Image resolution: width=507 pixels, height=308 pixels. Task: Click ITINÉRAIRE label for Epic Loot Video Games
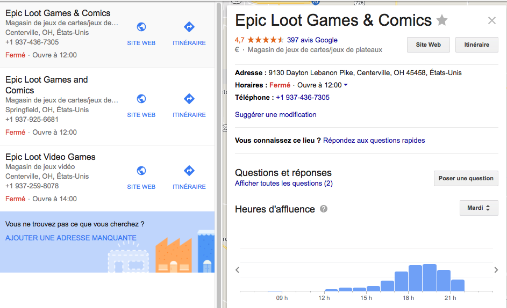(x=189, y=187)
